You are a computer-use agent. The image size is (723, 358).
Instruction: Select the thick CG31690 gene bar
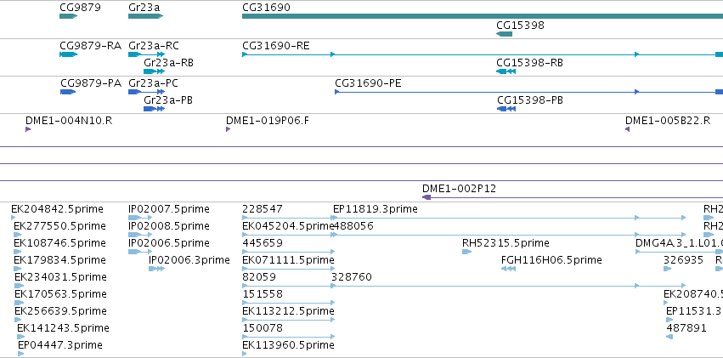476,16
